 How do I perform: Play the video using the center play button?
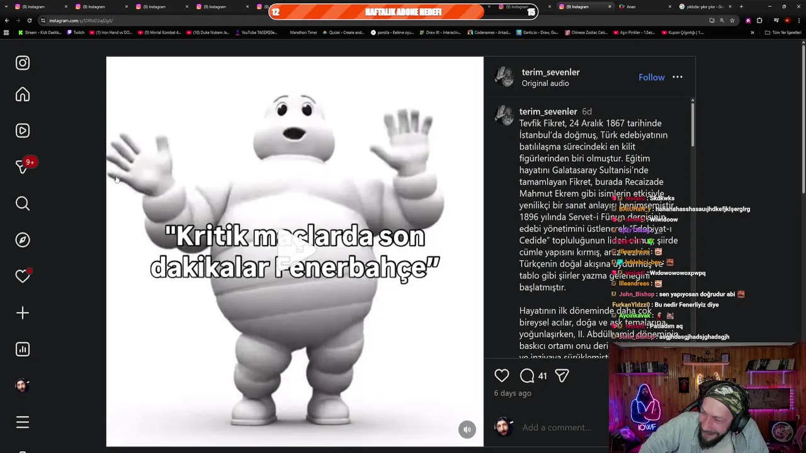(x=295, y=251)
